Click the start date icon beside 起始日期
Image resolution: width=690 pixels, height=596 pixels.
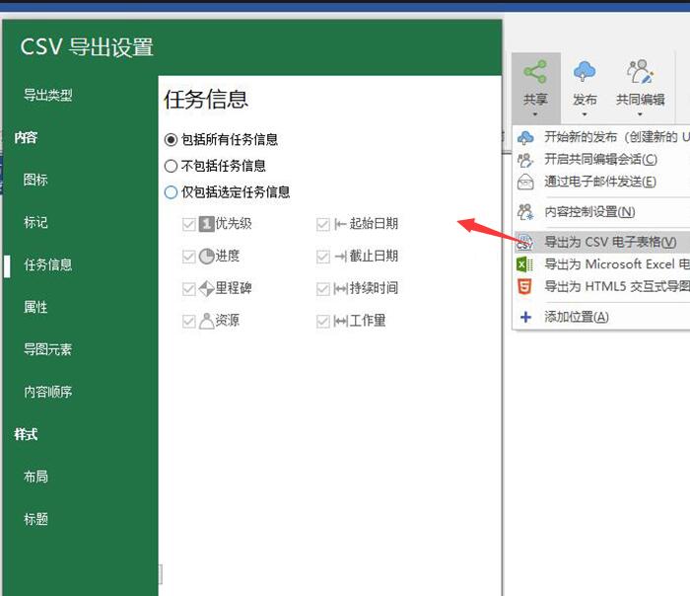coord(340,224)
